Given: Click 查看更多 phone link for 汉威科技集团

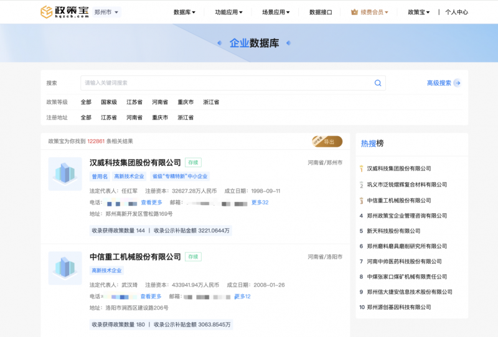Looking at the screenshot, I should click(x=151, y=203).
